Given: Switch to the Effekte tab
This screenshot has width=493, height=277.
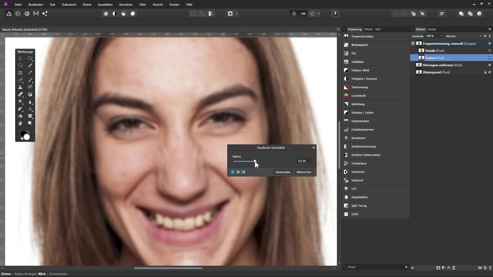Looking at the screenshot, I should pos(368,29).
